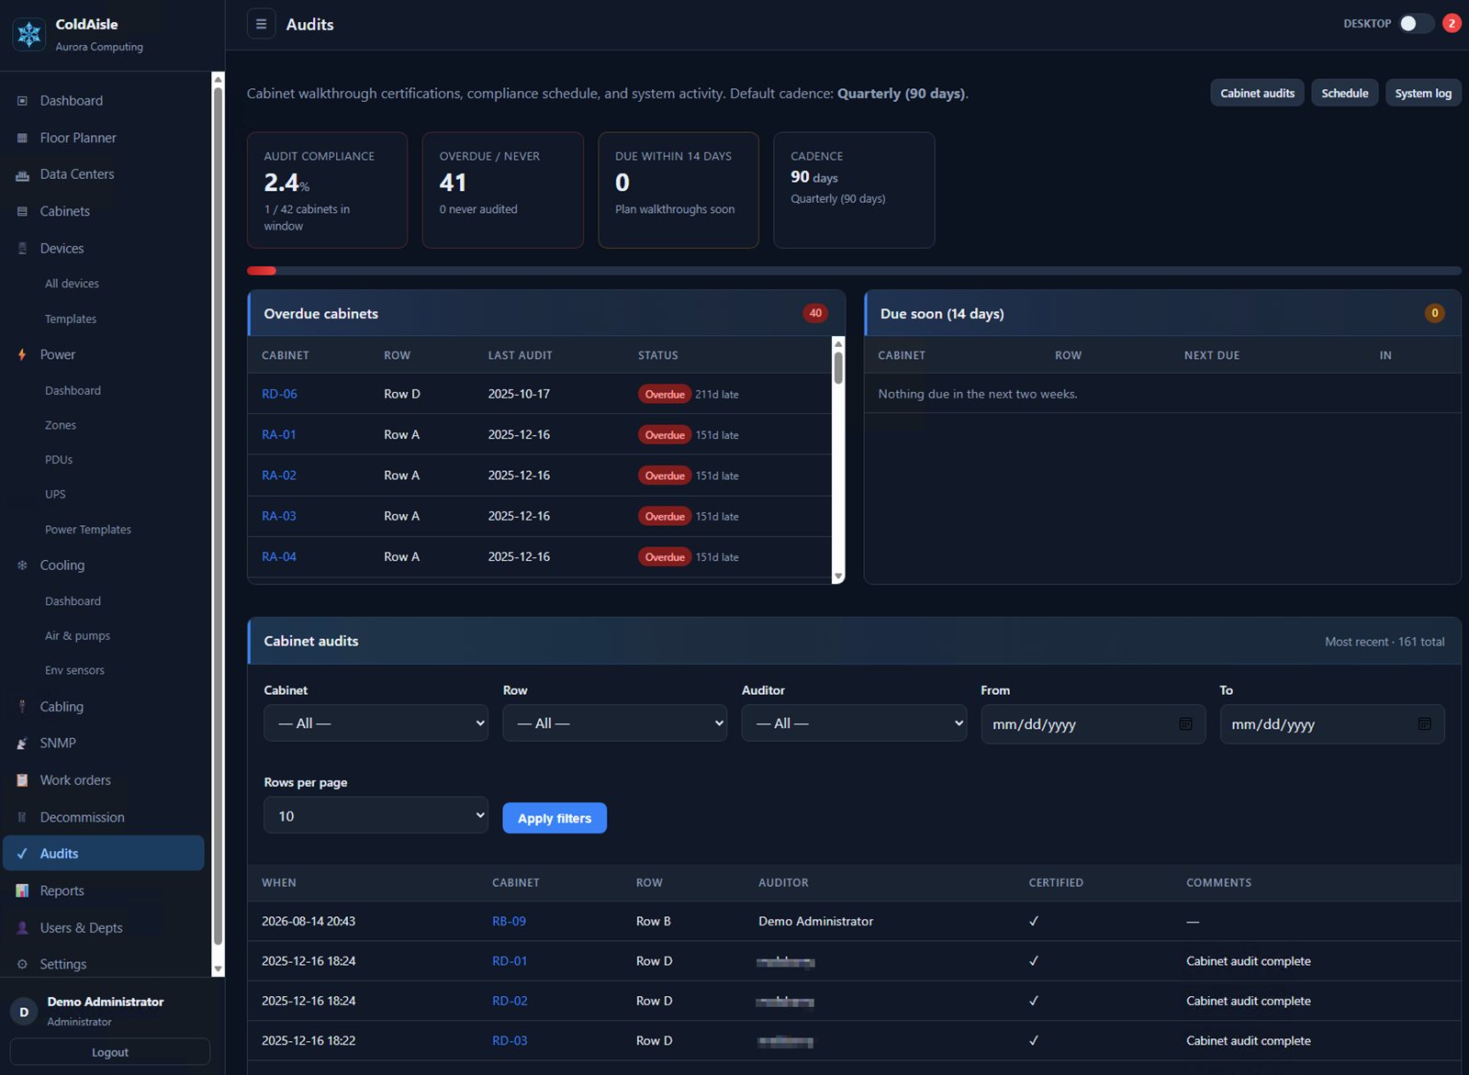Click the Work orders clipboard icon
Viewport: 1469px width, 1075px height.
(x=22, y=780)
